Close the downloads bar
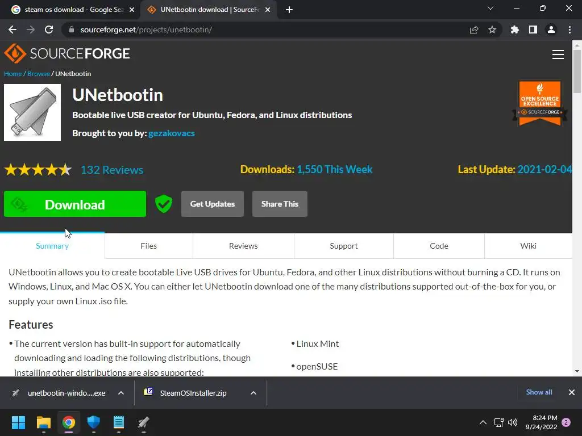The image size is (582, 436). click(x=572, y=392)
